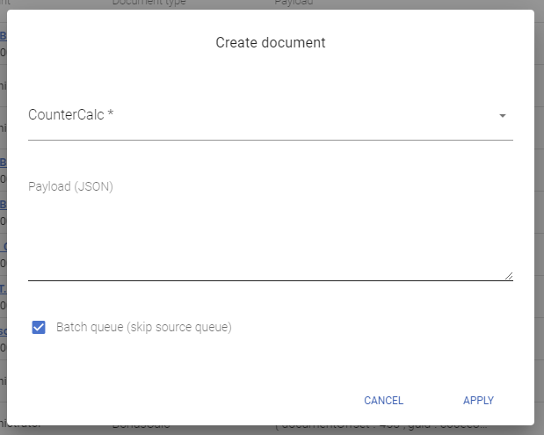544x435 pixels.
Task: Toggle the "Batch queue (skip source queue)" label
Action: [x=143, y=328]
